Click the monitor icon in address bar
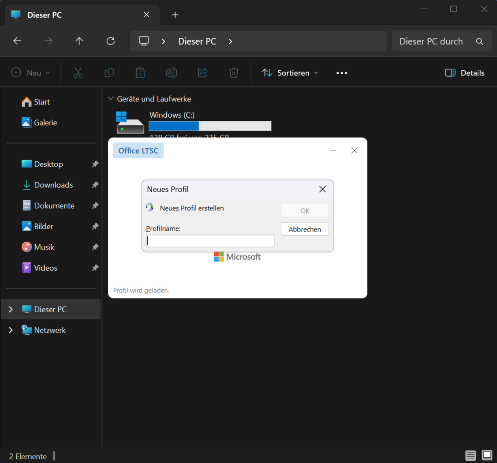497x463 pixels. [144, 41]
